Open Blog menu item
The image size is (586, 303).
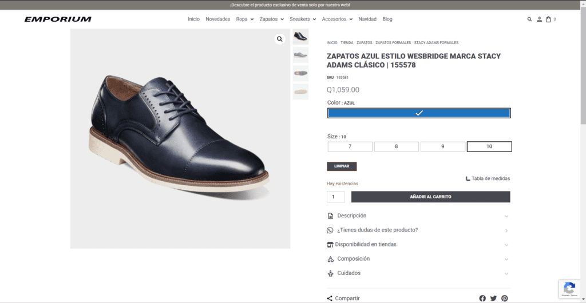[x=387, y=19]
